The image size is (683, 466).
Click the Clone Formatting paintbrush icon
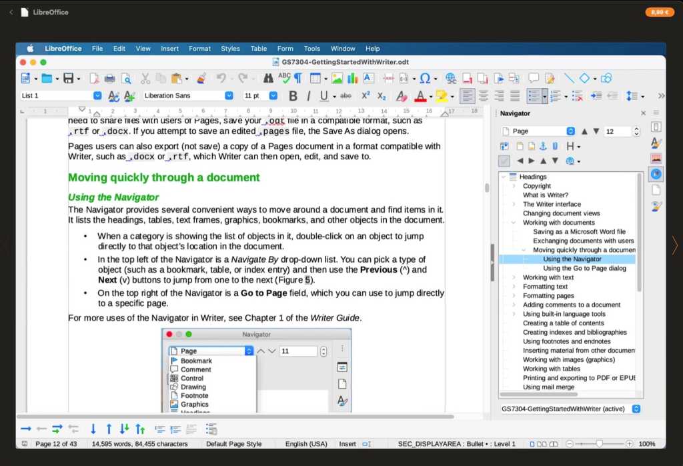click(201, 79)
